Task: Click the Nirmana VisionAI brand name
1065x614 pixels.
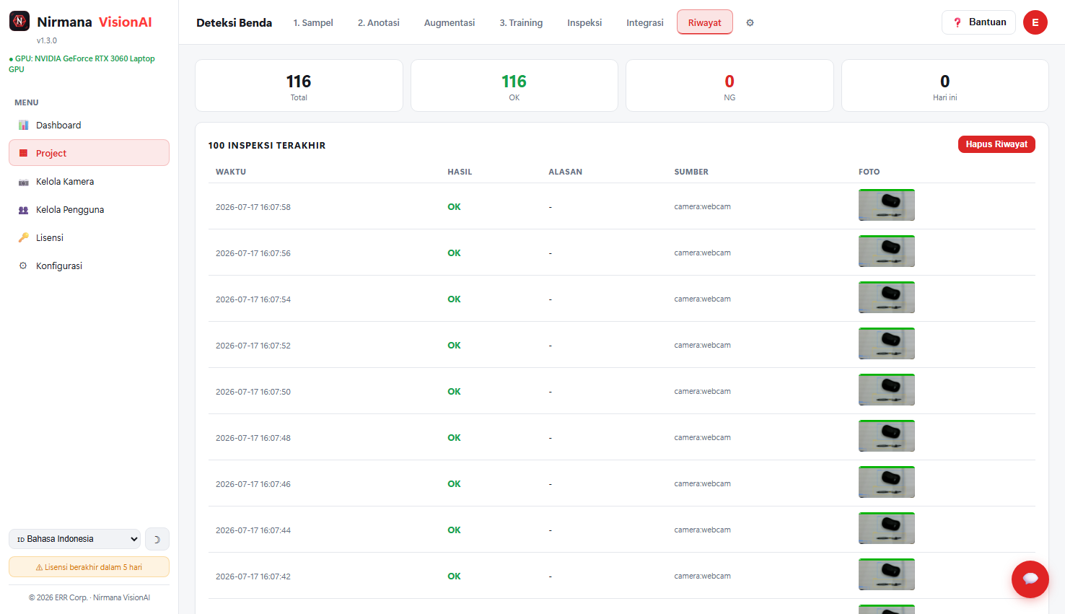Action: click(x=95, y=22)
